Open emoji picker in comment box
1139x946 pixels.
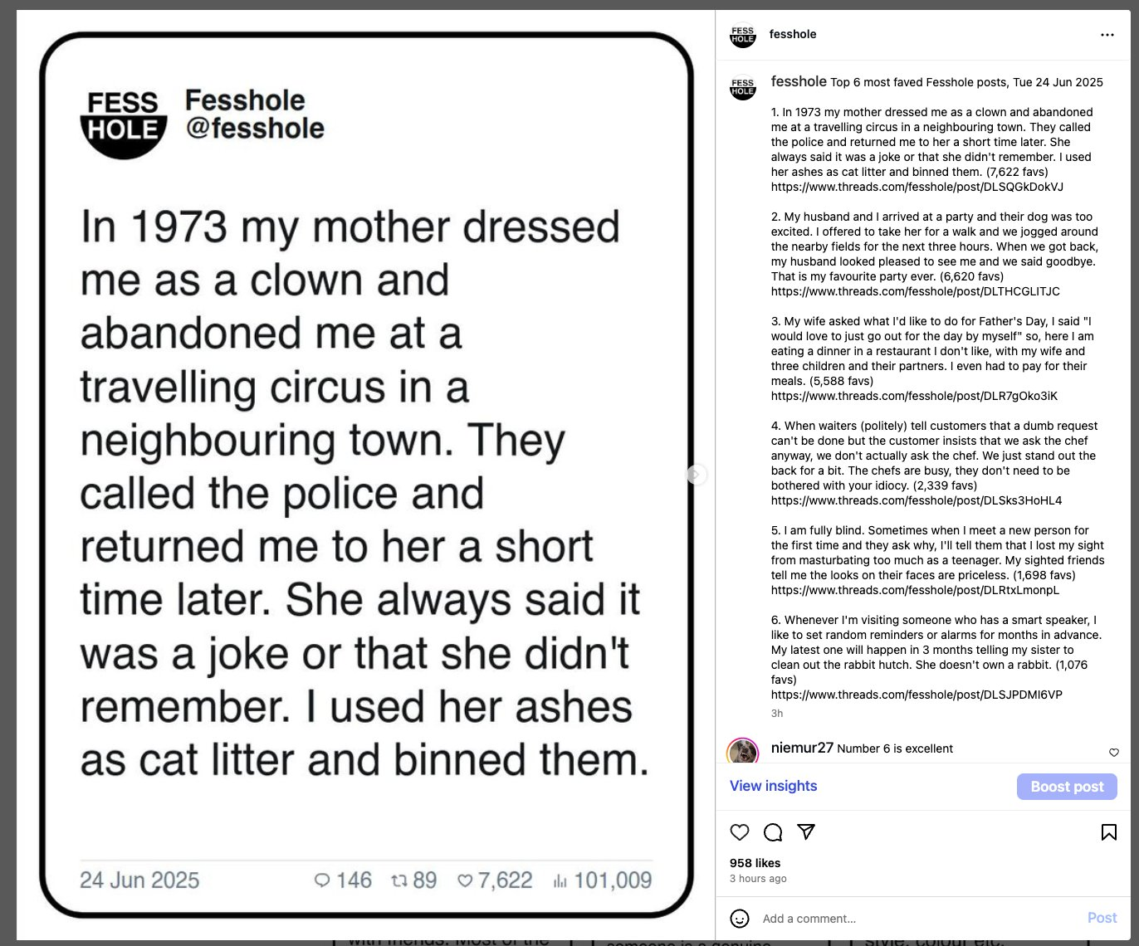[x=739, y=918]
